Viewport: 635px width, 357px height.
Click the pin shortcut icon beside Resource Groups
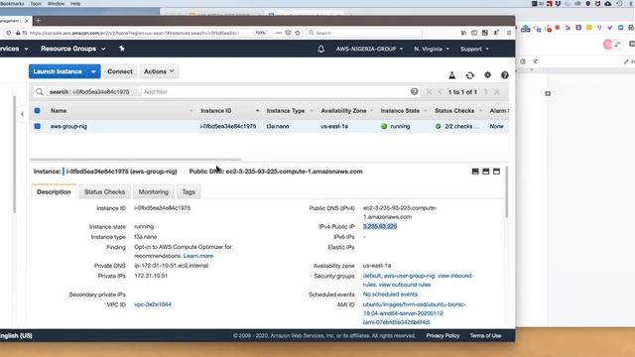[121, 49]
